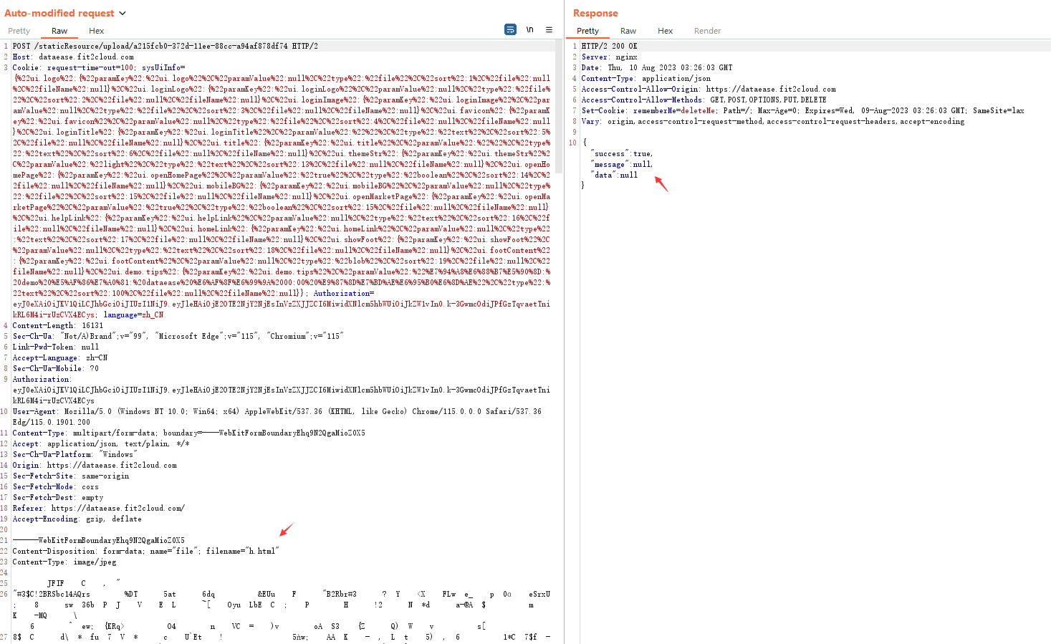Click the Server: nginx response header
This screenshot has width=1051, height=644.
coord(610,57)
